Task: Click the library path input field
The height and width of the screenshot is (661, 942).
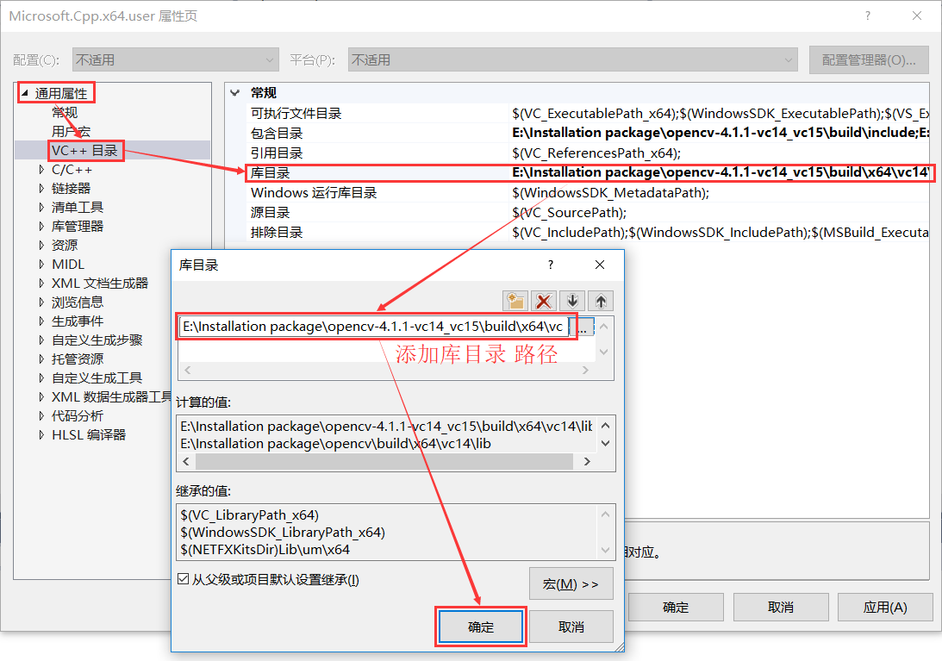Action: pyautogui.click(x=372, y=327)
